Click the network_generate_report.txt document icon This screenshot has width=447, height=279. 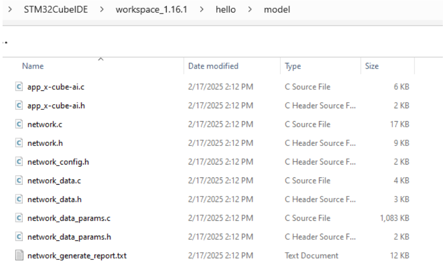19,255
